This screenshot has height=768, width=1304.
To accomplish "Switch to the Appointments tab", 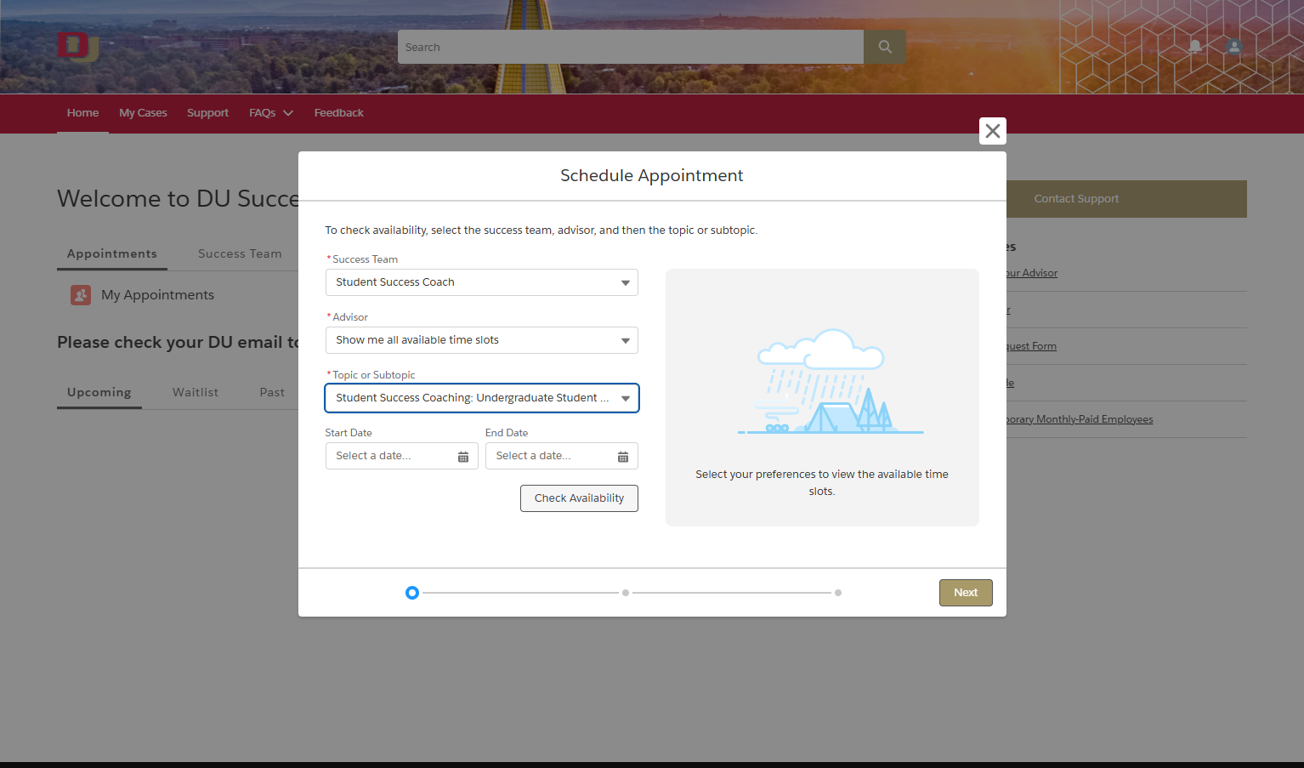I will click(x=112, y=253).
